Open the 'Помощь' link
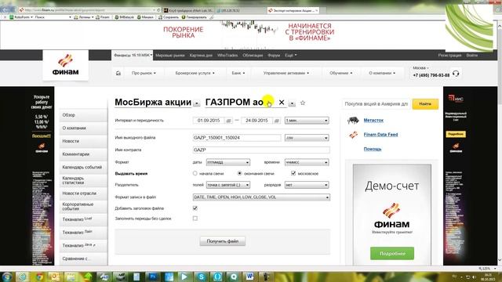 373,149
